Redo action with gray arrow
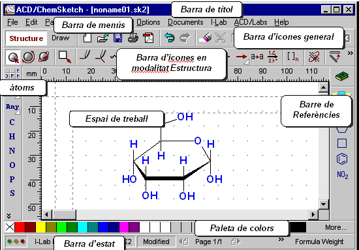This screenshot has height=250, width=359. [x=185, y=38]
